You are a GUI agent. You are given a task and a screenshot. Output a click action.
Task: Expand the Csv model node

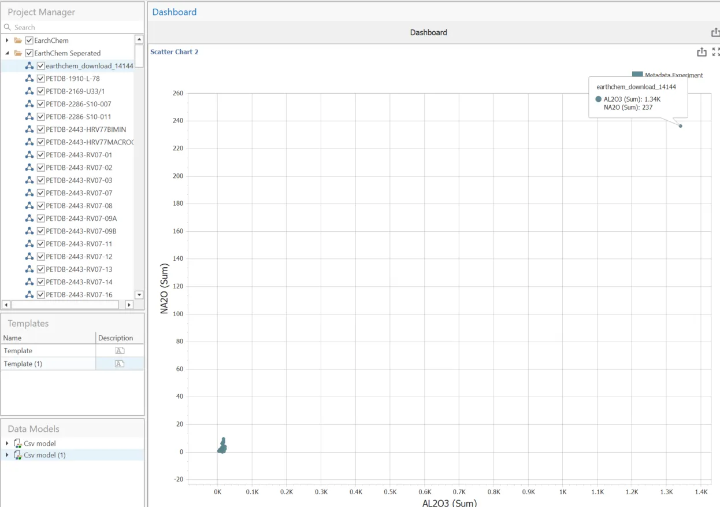pos(7,443)
